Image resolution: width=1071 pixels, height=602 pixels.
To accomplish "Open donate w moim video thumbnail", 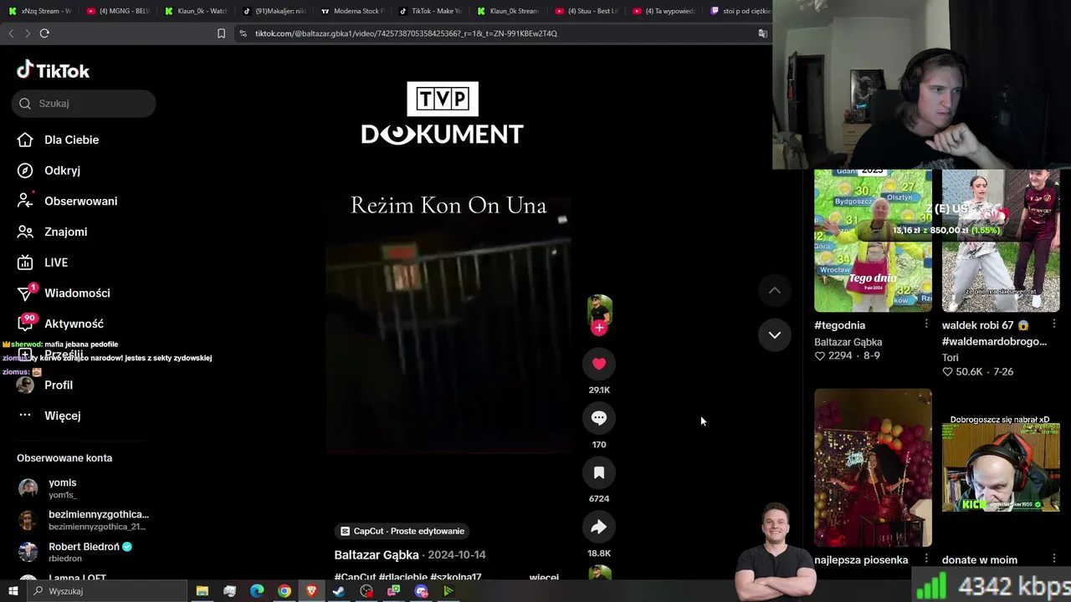I will (1001, 467).
